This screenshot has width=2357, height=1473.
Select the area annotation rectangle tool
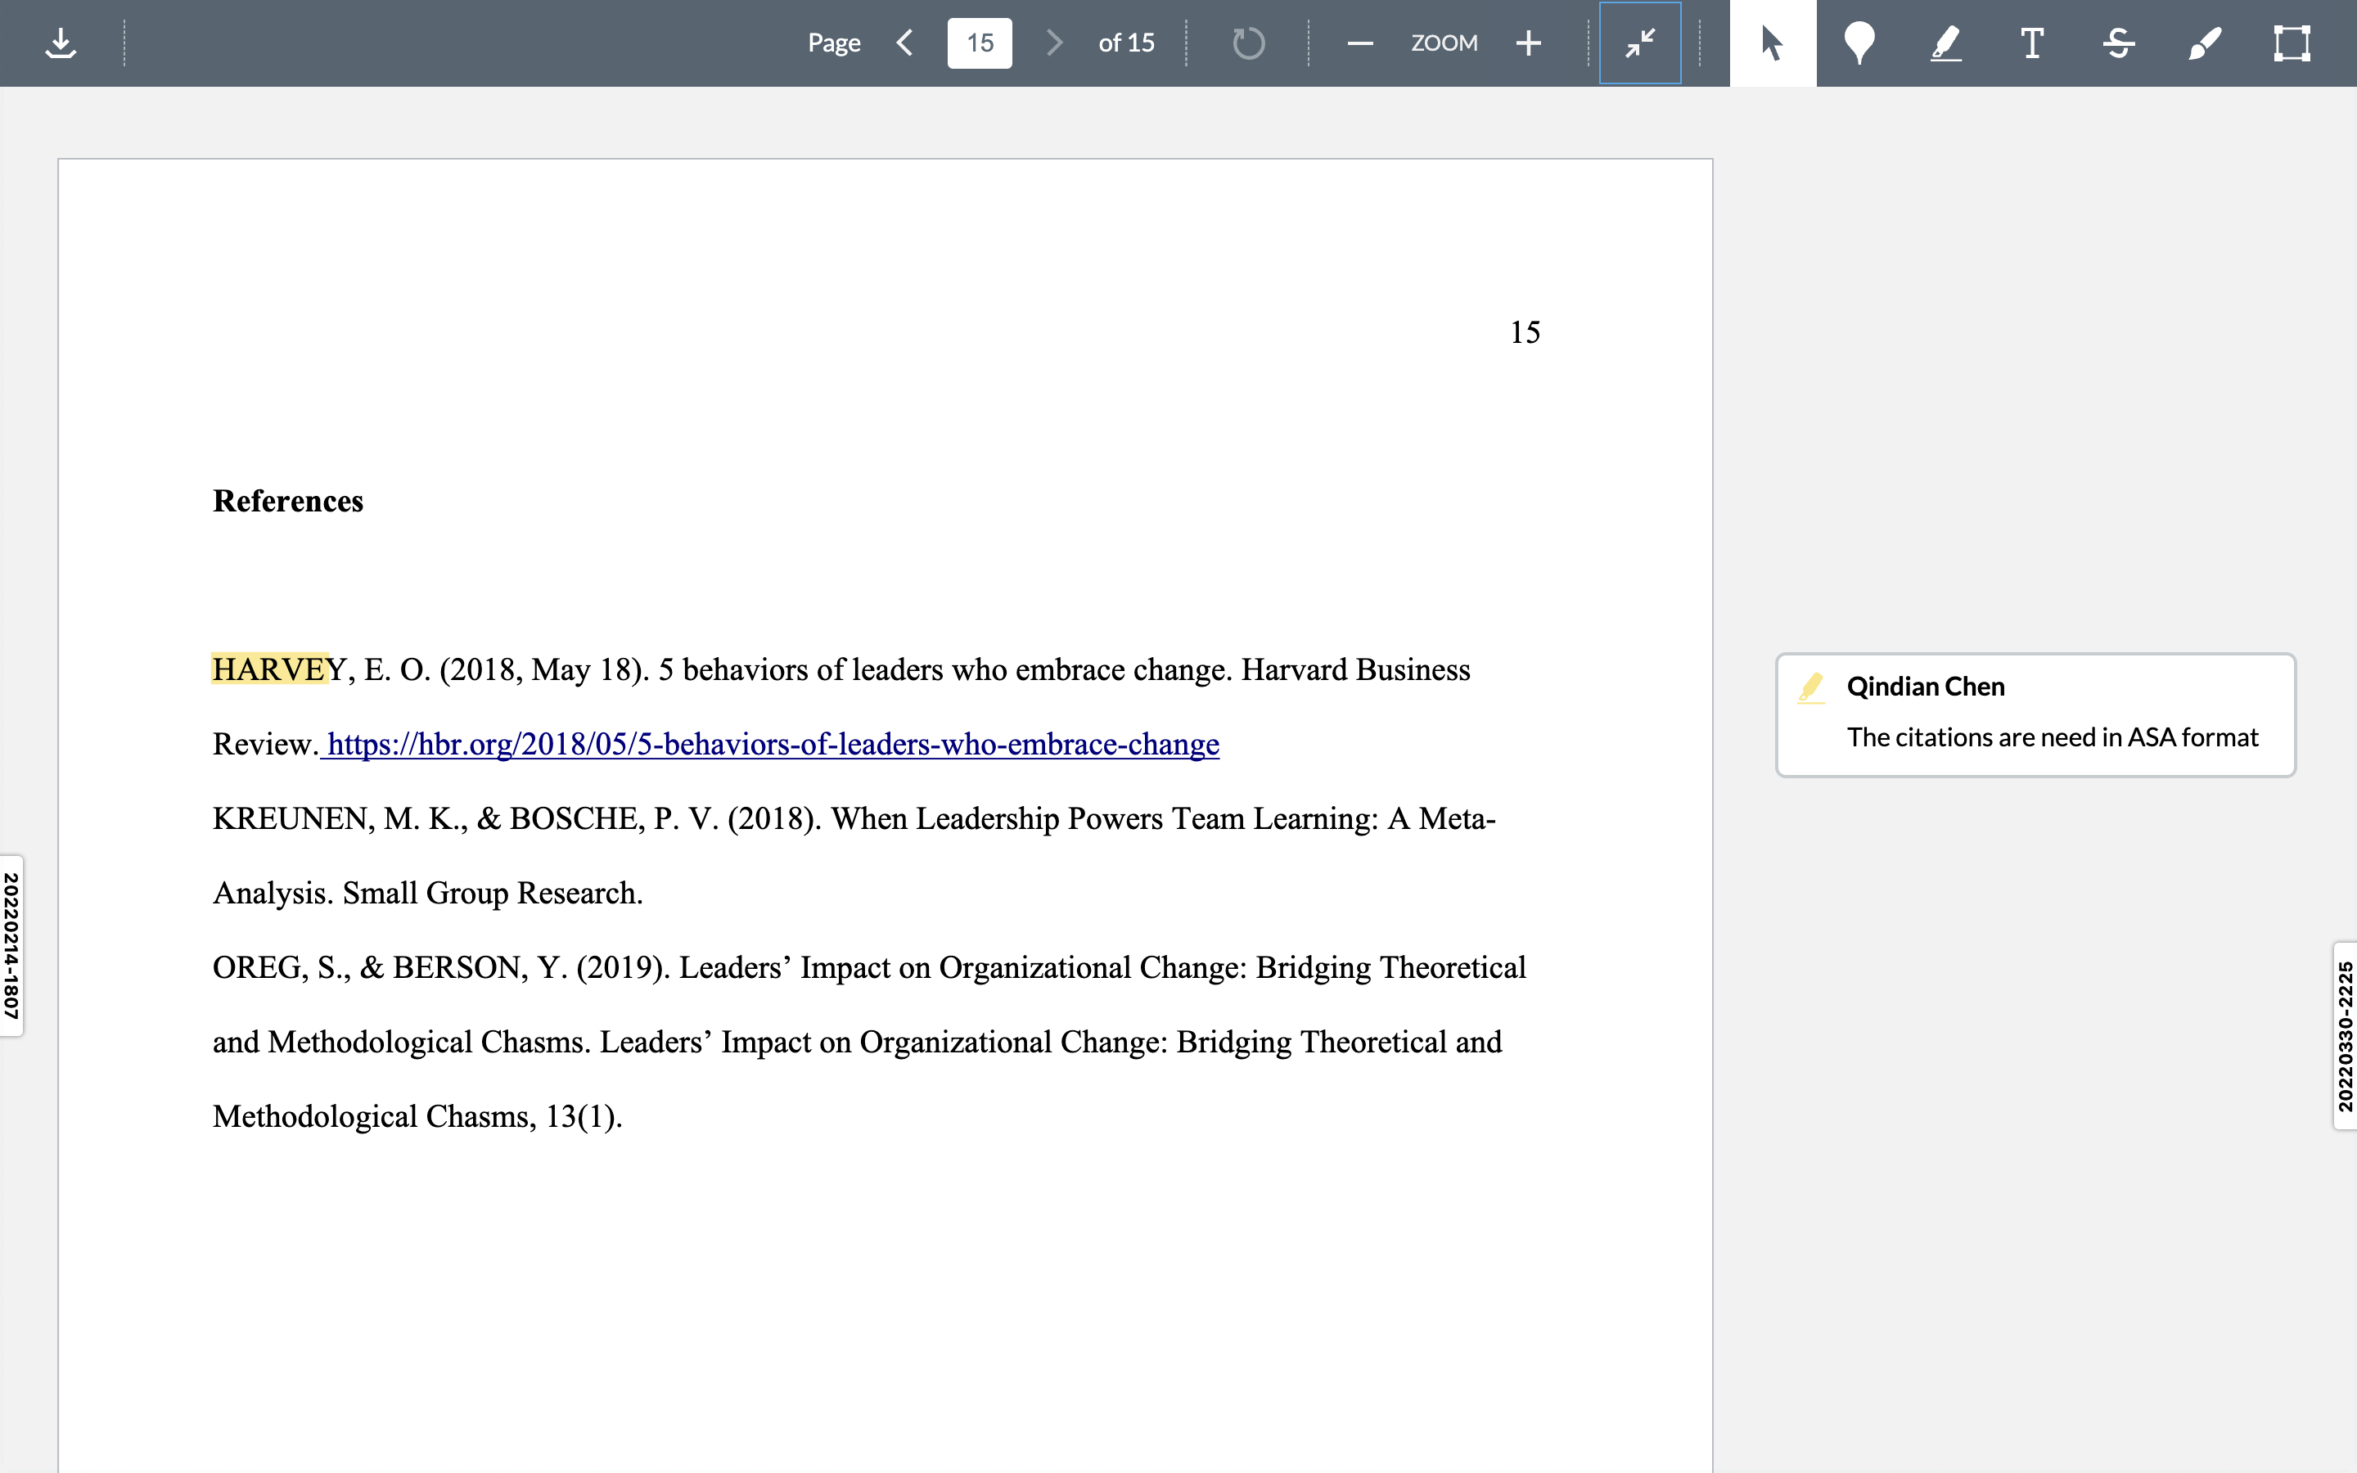pyautogui.click(x=2292, y=43)
